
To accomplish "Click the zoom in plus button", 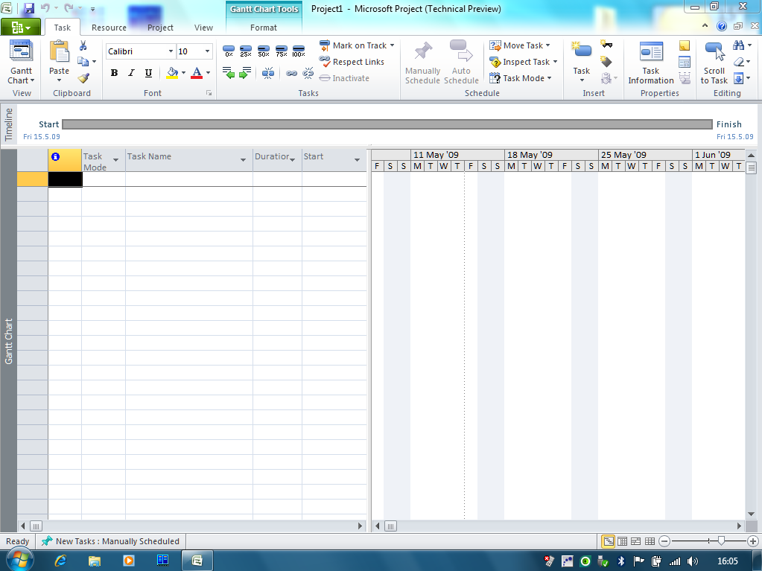I will pyautogui.click(x=753, y=540).
